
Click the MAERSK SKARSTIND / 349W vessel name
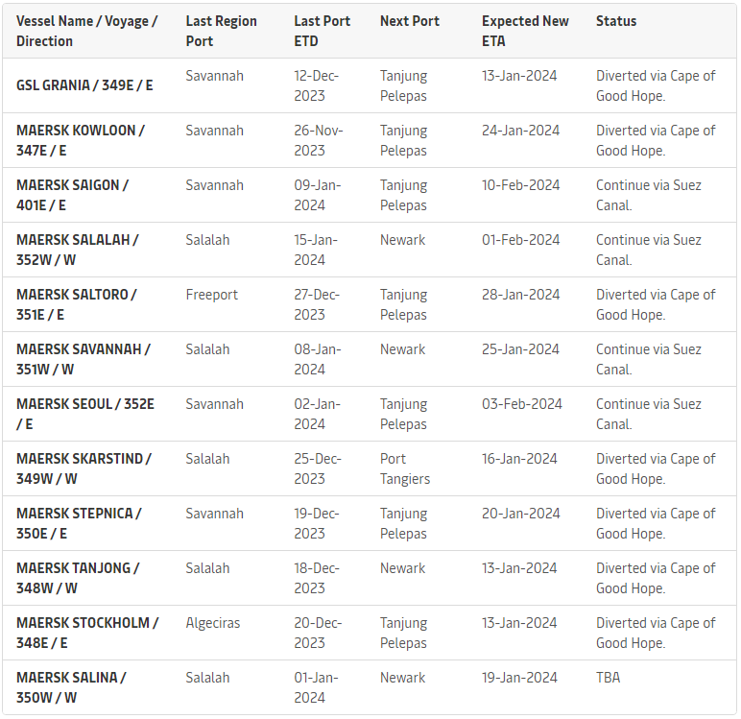click(x=84, y=468)
